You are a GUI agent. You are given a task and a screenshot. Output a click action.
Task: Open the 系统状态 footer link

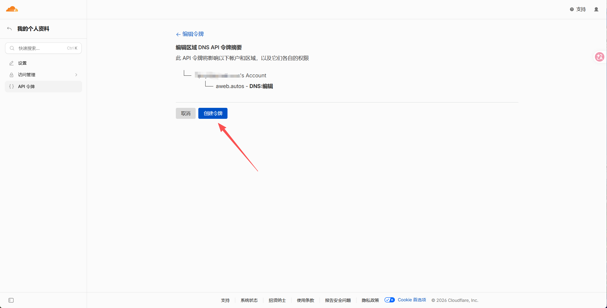(x=249, y=300)
